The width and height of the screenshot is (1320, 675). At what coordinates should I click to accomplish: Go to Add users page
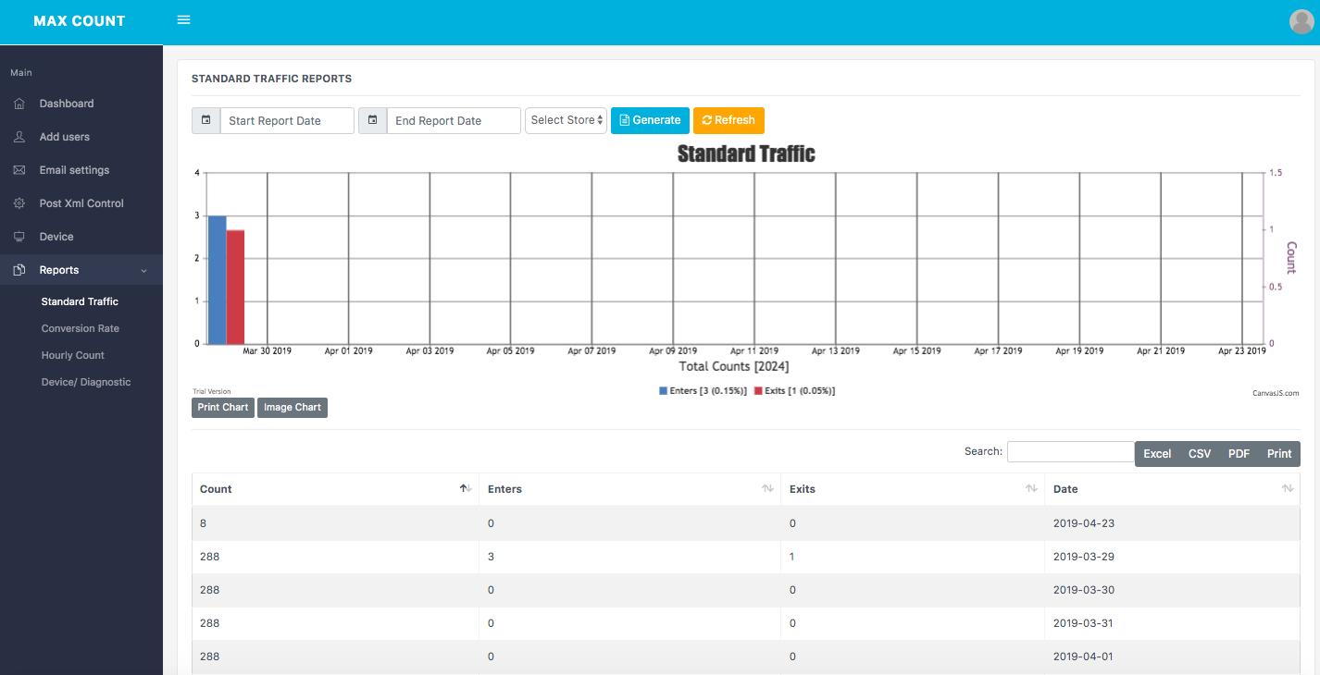coord(65,137)
